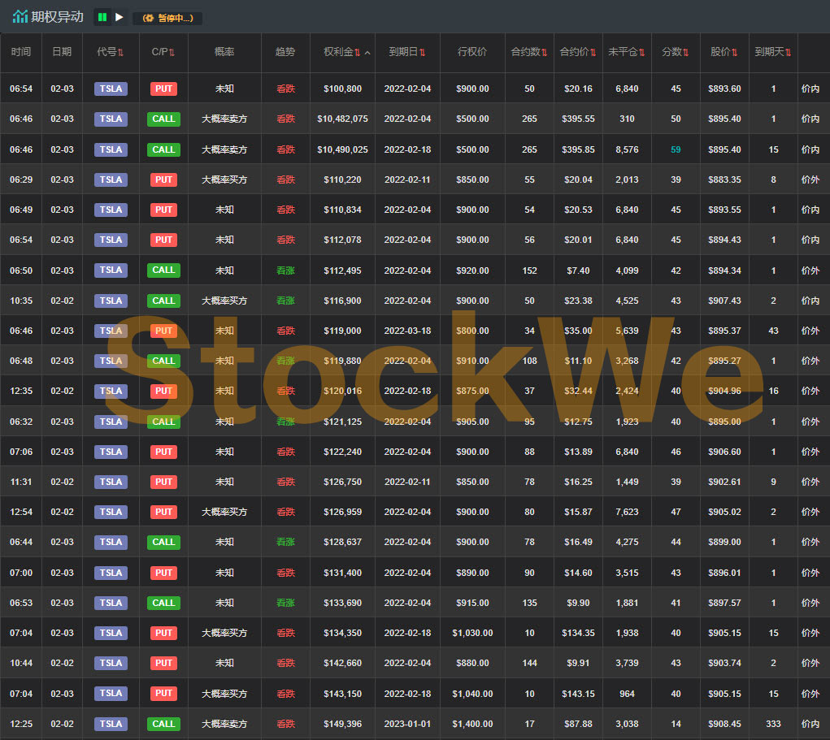This screenshot has width=830, height=740.
Task: Select contract price $395.55
Action: click(578, 119)
